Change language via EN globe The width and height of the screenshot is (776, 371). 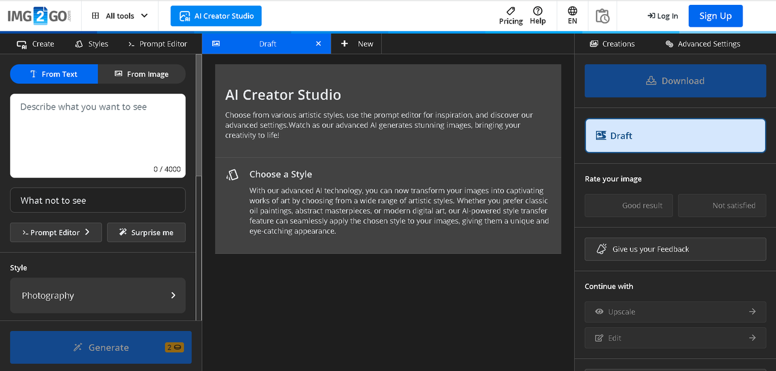[572, 16]
